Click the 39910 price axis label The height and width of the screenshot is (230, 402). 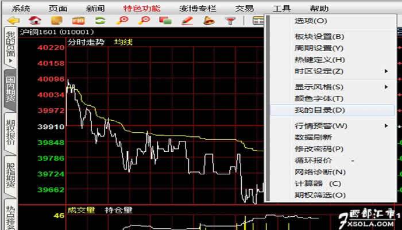pyautogui.click(x=51, y=126)
